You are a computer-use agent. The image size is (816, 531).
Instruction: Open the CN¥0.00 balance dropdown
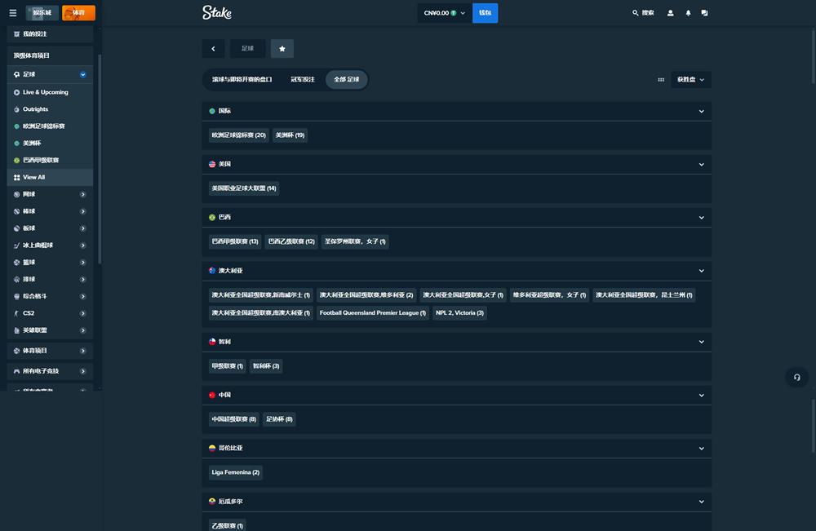pyautogui.click(x=445, y=13)
